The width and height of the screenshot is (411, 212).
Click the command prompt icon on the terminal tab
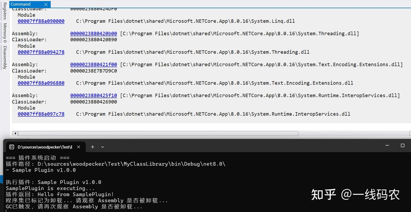(x=12, y=147)
